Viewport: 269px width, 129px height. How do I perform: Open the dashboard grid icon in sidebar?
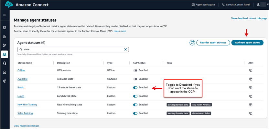pyautogui.click(x=5, y=28)
